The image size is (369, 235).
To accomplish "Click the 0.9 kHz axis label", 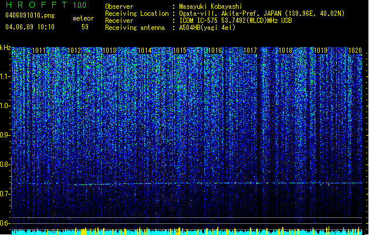I will pyautogui.click(x=5, y=135).
